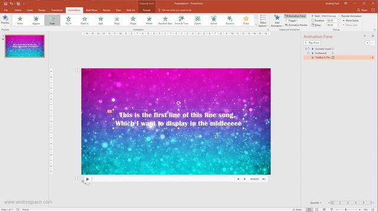The image size is (378, 212).
Task: Select the None animation effect
Action: [20, 20]
